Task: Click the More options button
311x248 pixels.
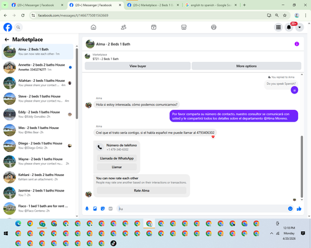Action: click(x=246, y=66)
